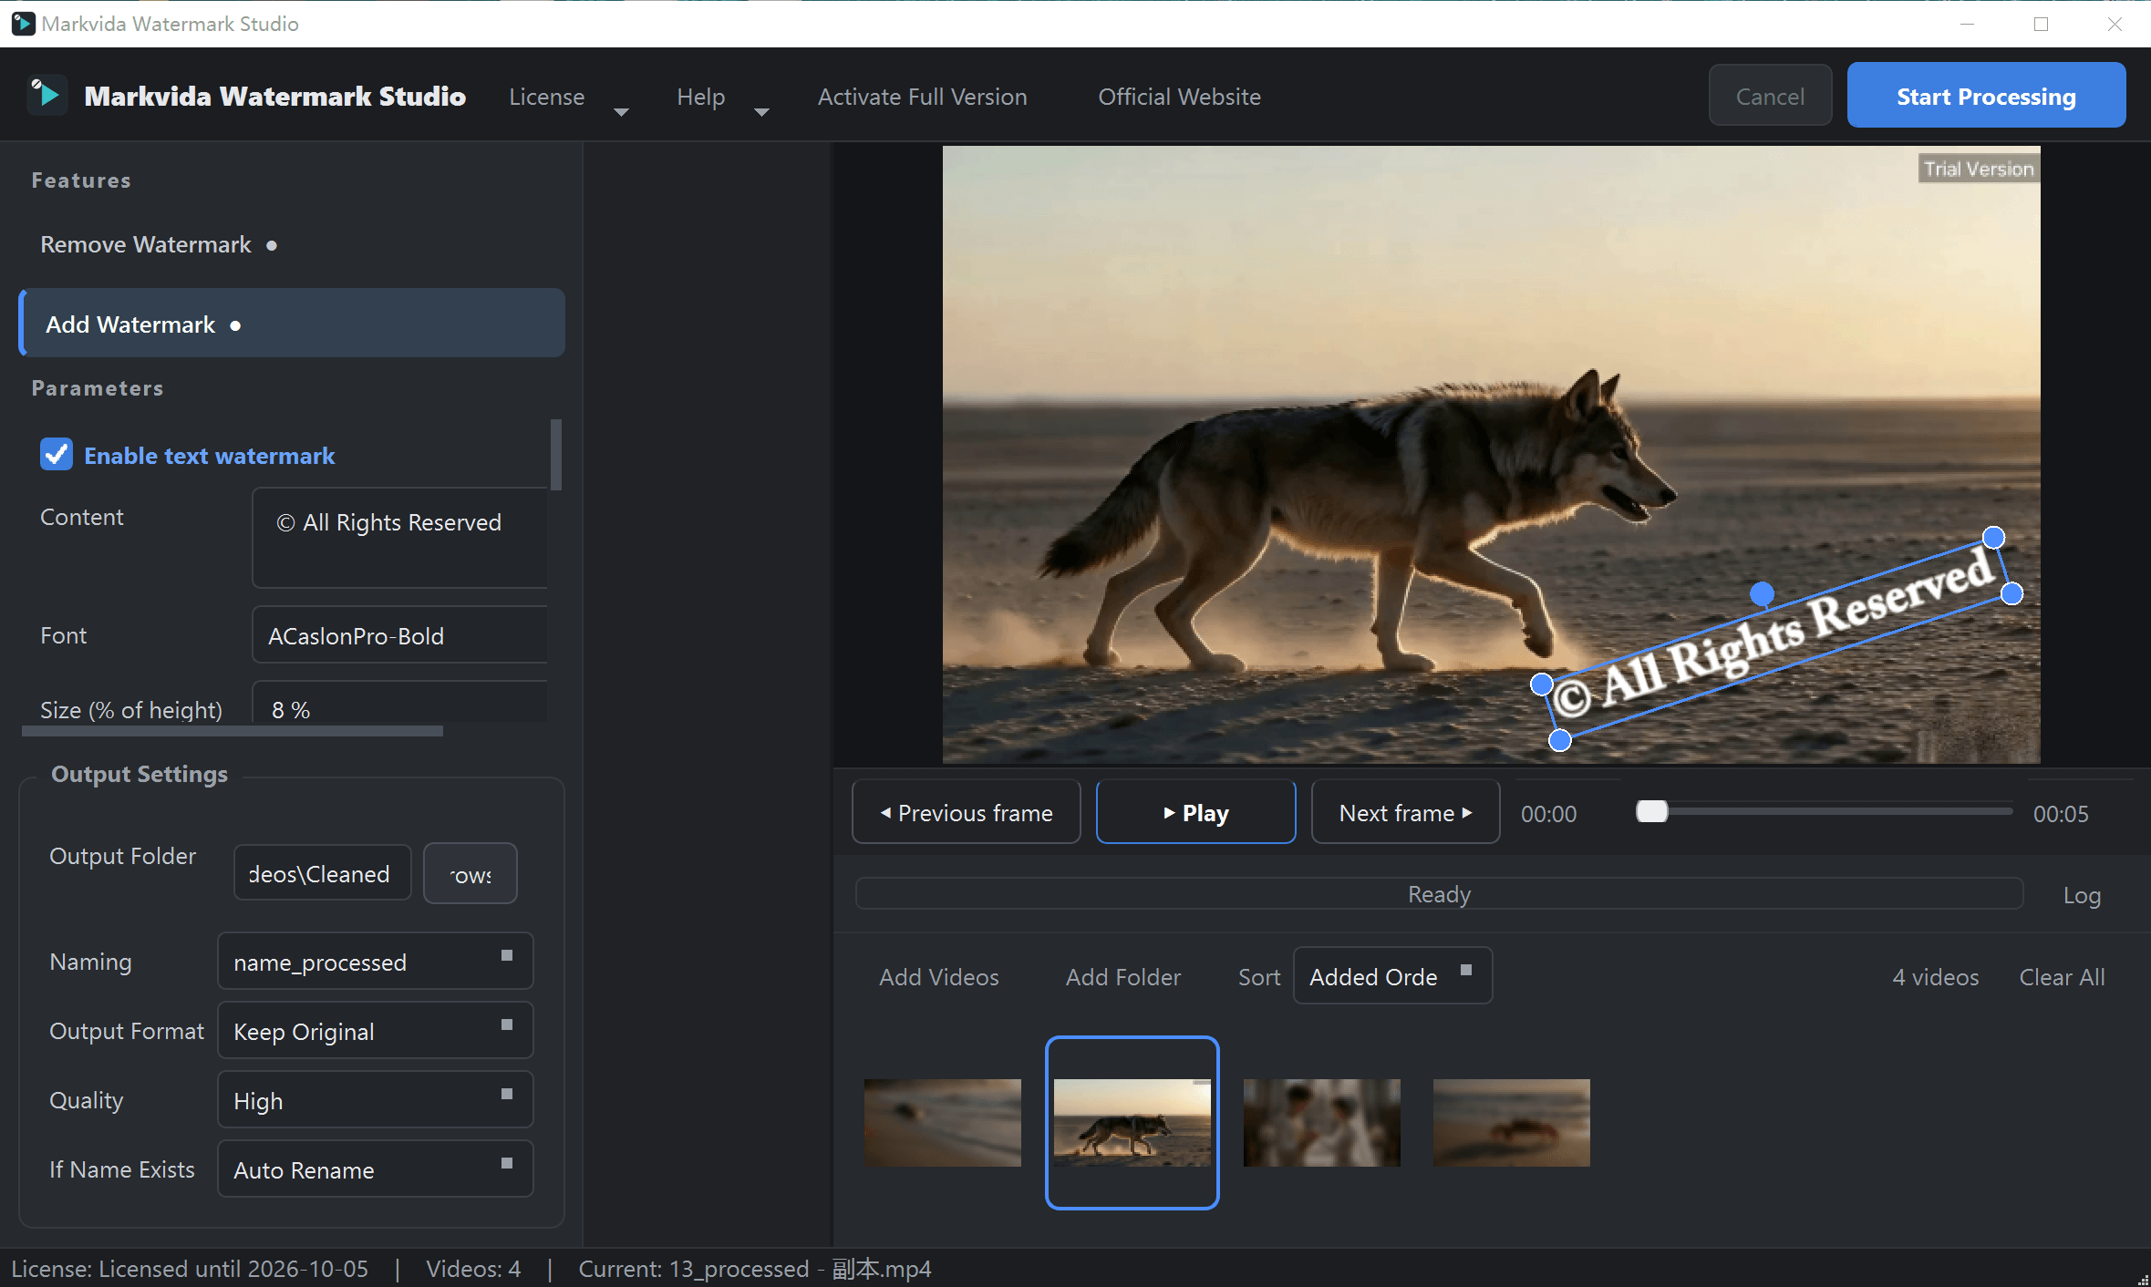Click Add Folder

(1122, 977)
